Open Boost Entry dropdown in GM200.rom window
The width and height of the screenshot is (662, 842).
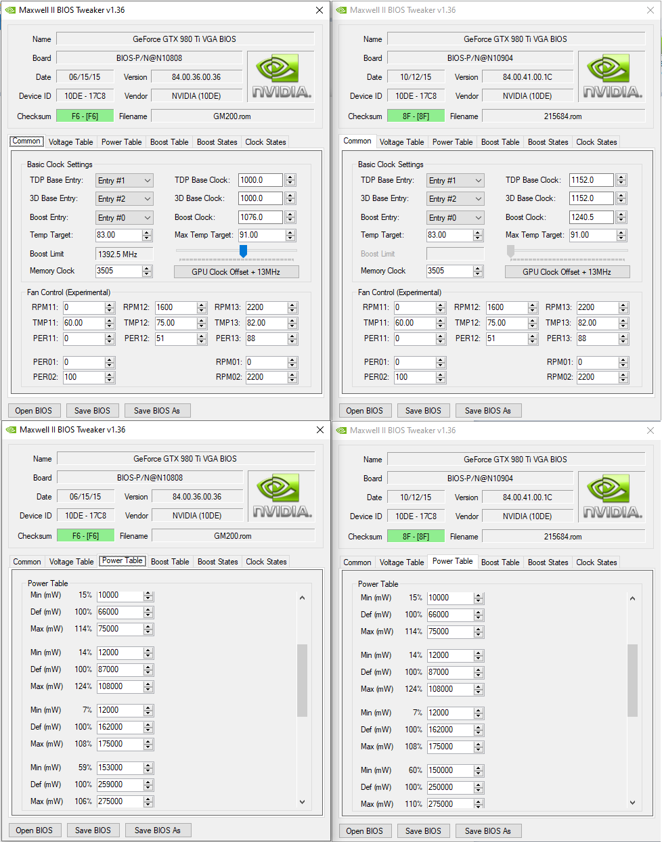(125, 218)
